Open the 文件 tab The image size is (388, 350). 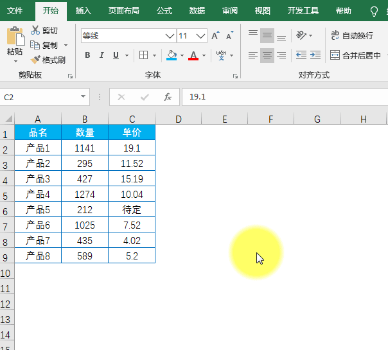pos(15,11)
